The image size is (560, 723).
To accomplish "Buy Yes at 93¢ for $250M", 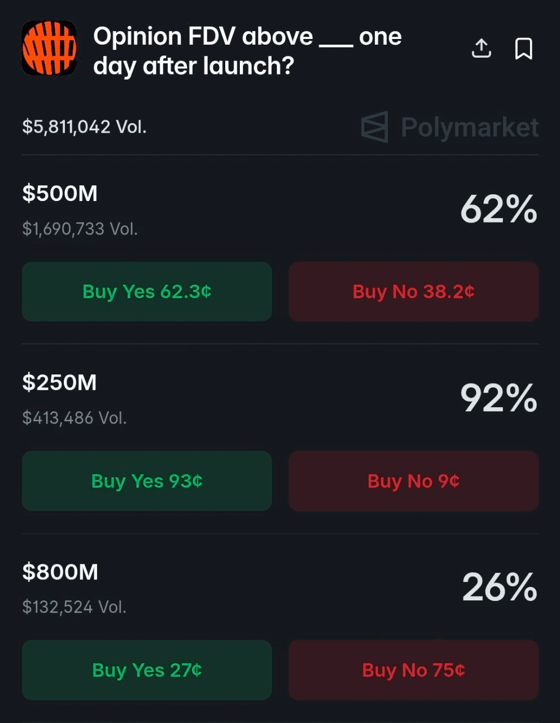I will (x=147, y=481).
